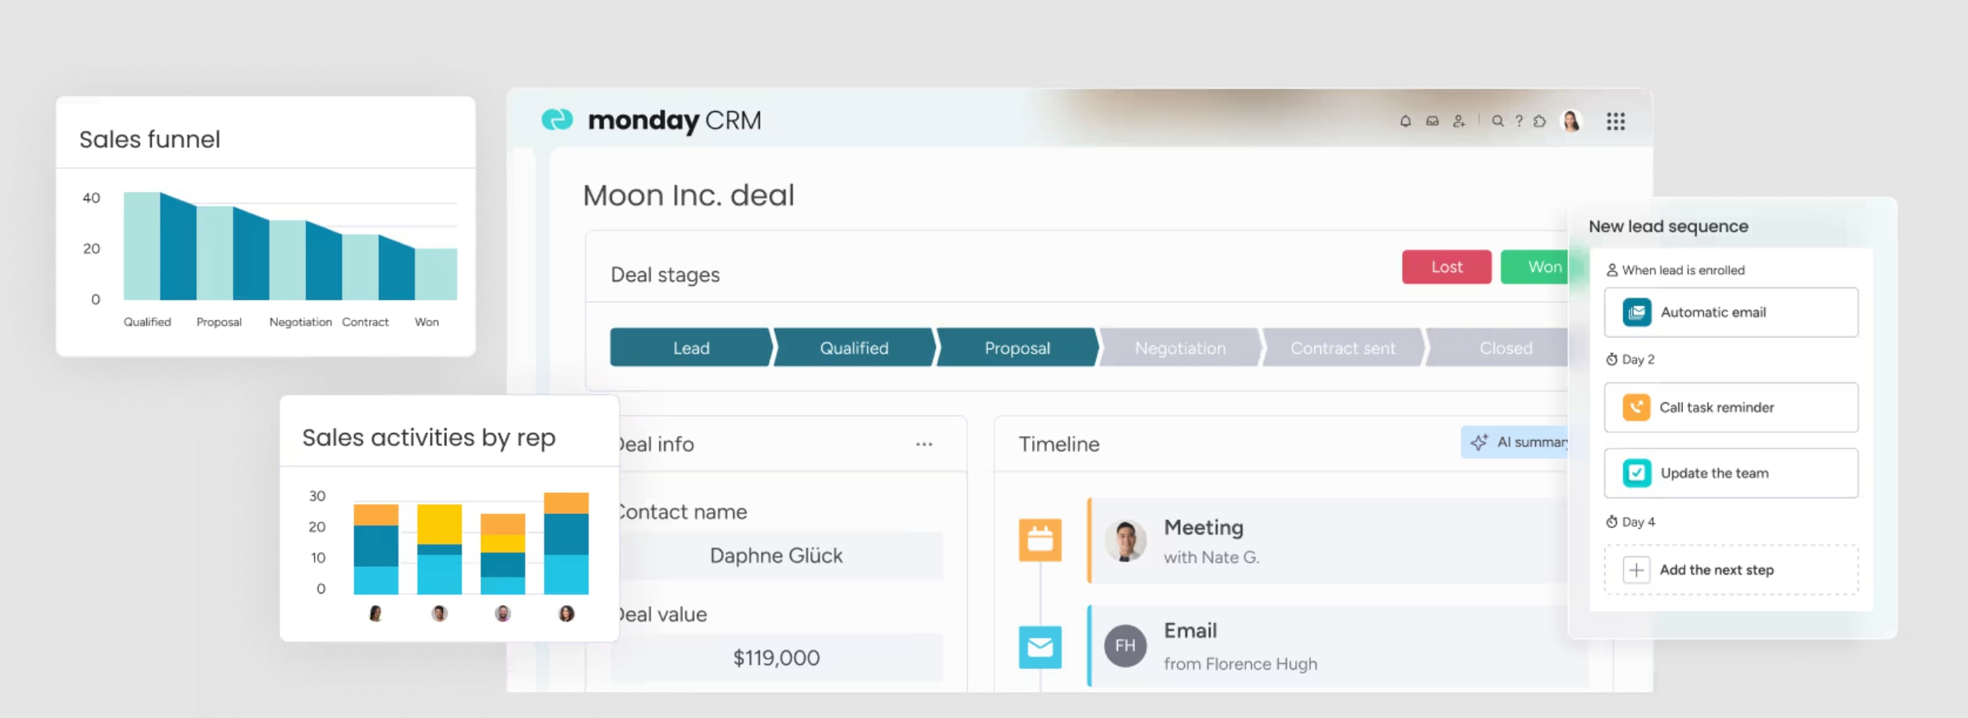Open the Meeting with Nate G. timeline entry
1968x718 pixels.
click(x=1328, y=541)
